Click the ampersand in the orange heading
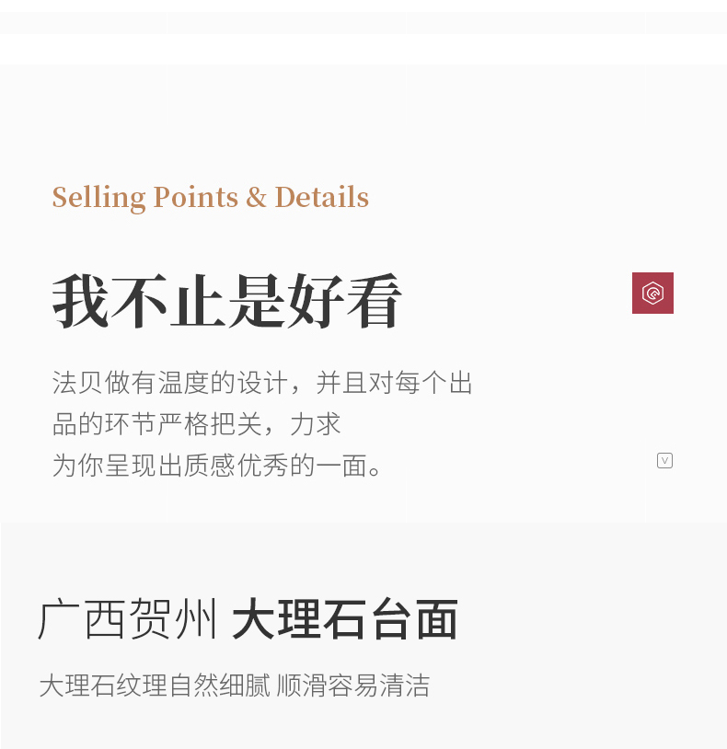Image resolution: width=727 pixels, height=749 pixels. 257,197
